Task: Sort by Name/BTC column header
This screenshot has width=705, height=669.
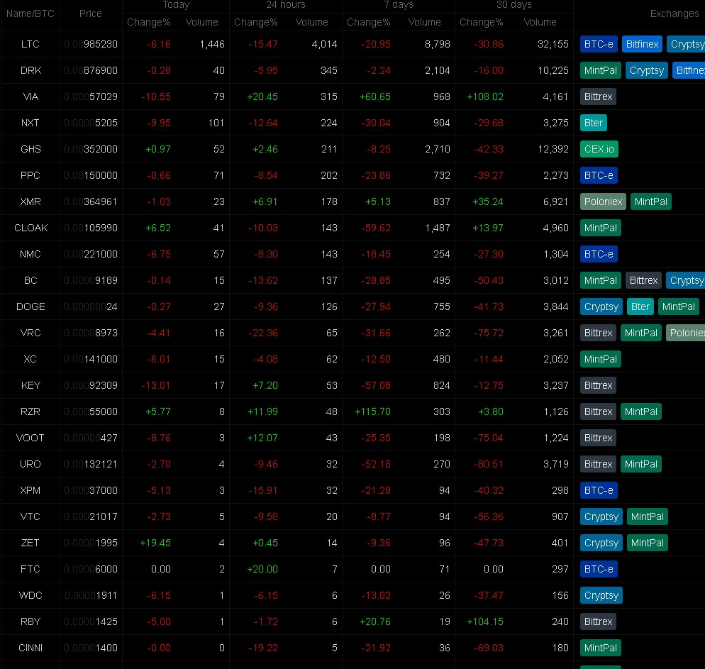Action: 30,13
